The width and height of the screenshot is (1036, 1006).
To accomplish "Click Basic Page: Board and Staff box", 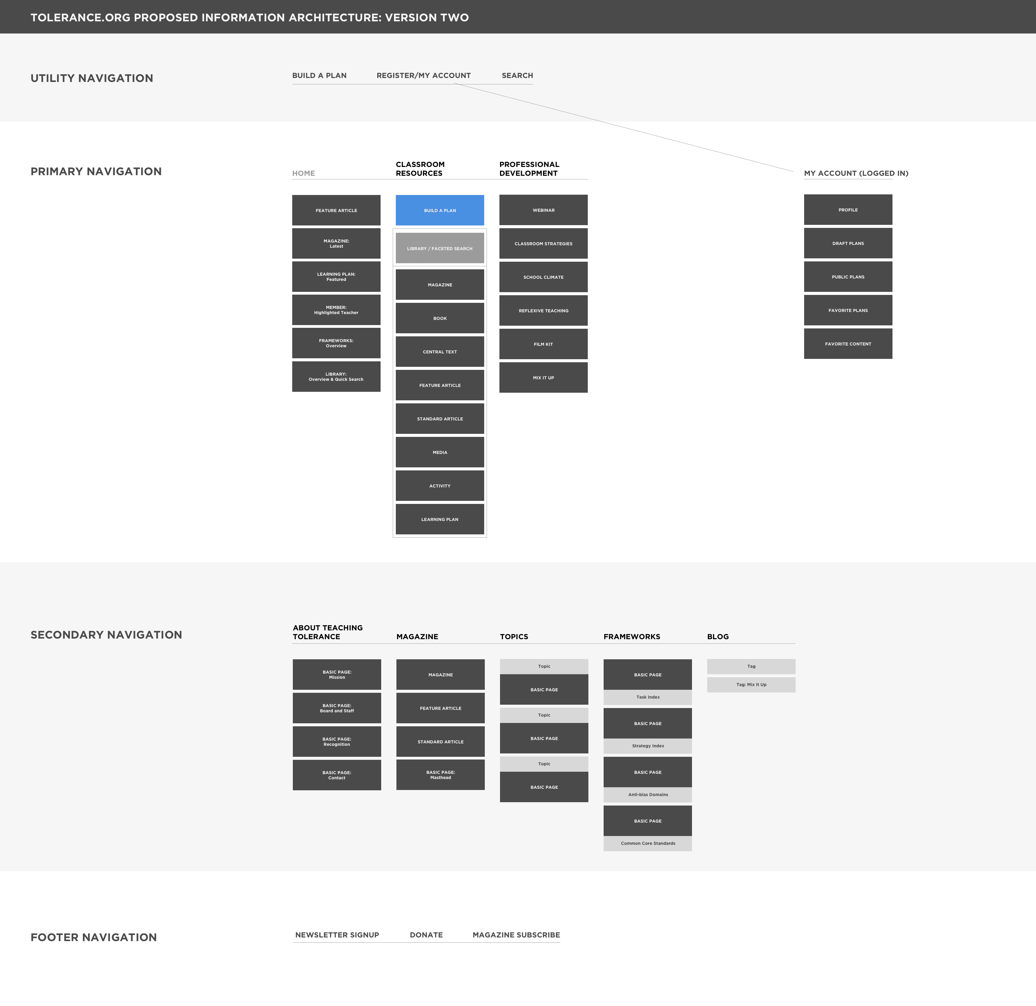I will (337, 708).
